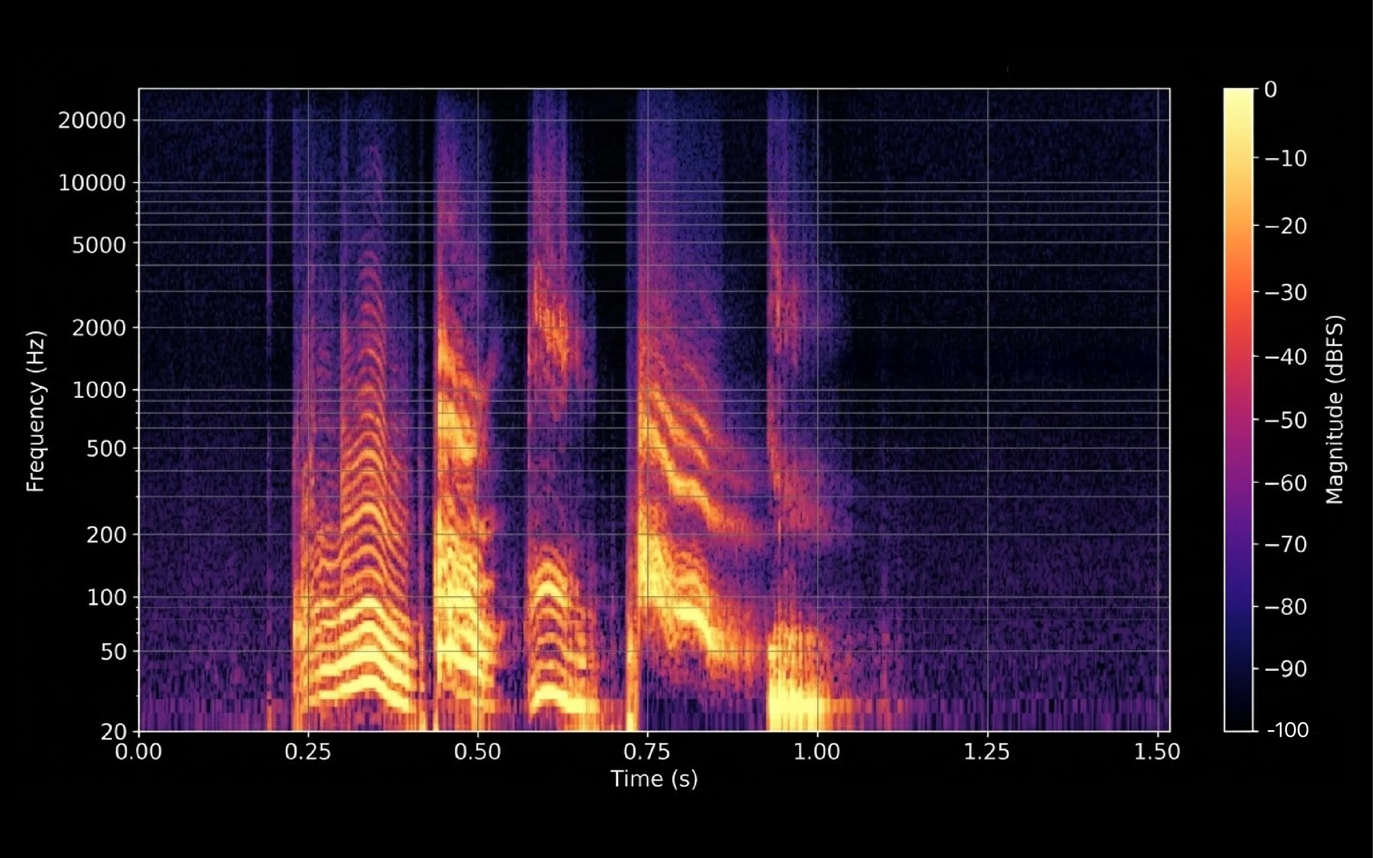This screenshot has width=1373, height=858.
Task: Click the 5000 Hz frequency tick label
Action: (x=98, y=246)
